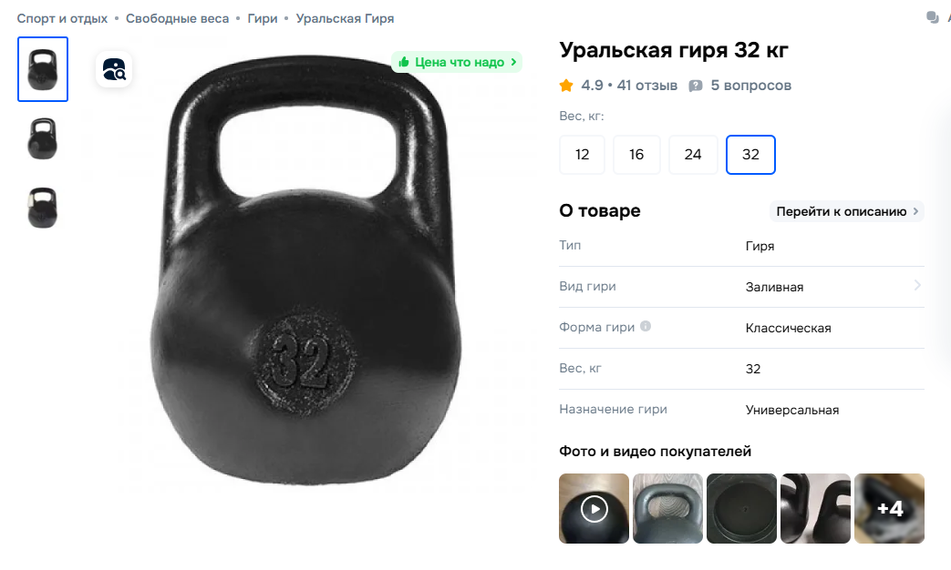Select the second kettlebell thumbnail
Screen dimensions: 951x570
(x=43, y=138)
